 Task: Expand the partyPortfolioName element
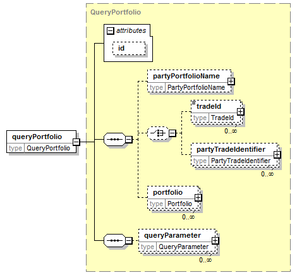tap(231, 82)
